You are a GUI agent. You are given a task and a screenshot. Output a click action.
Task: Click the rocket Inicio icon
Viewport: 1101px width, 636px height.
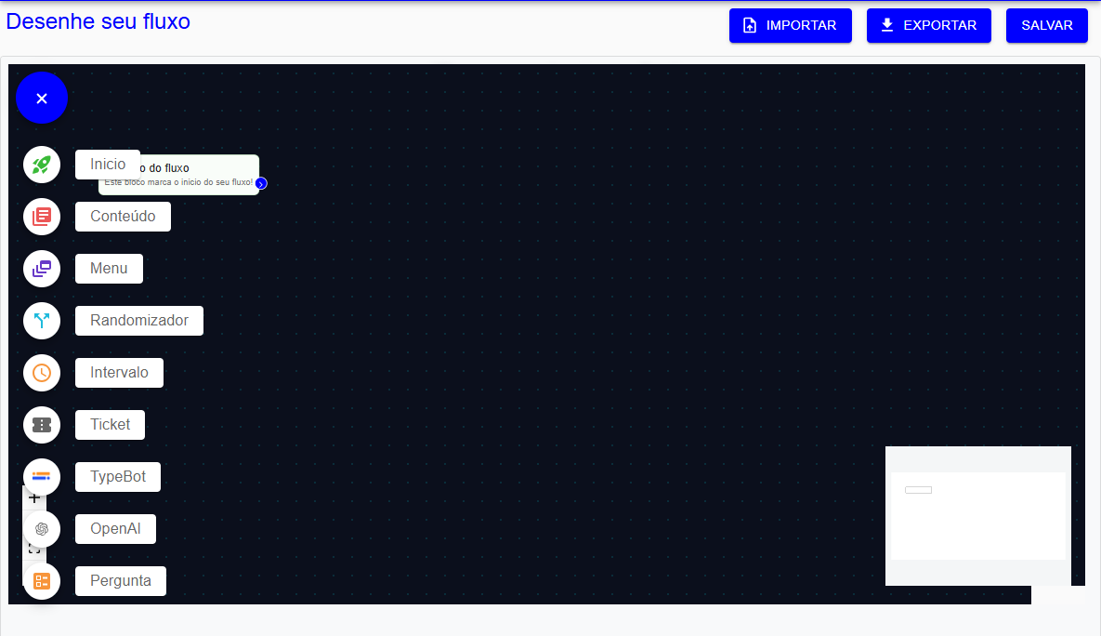click(x=42, y=165)
